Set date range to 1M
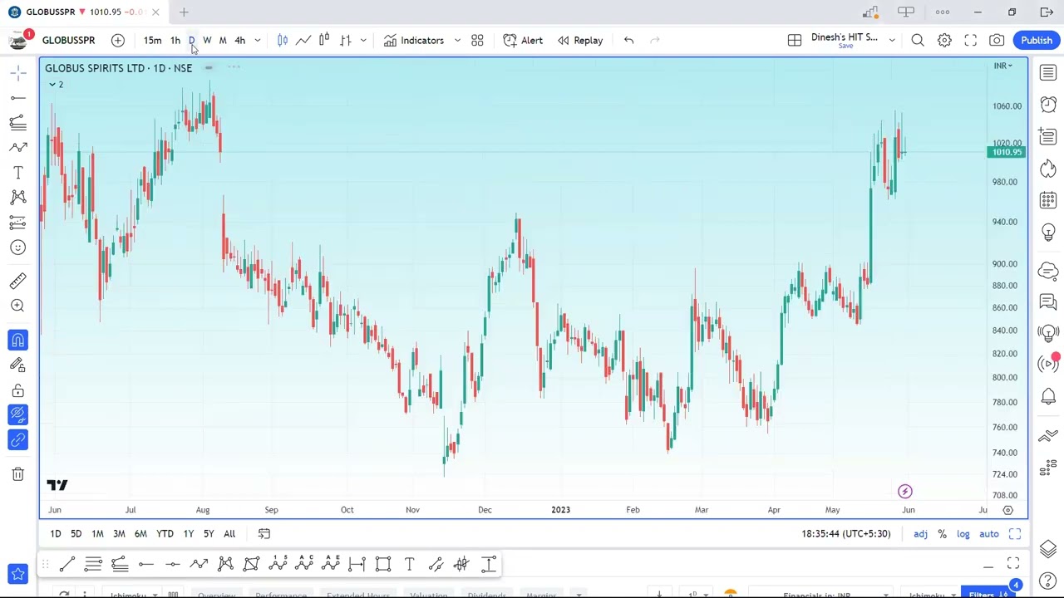1064x598 pixels. [97, 534]
